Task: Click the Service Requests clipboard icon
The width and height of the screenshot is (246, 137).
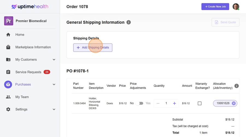Action: [x=8, y=72]
